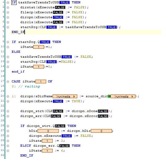Toggle breakpoint marker on CASE iState line 17
161x159 pixels.
click(x=8, y=82)
